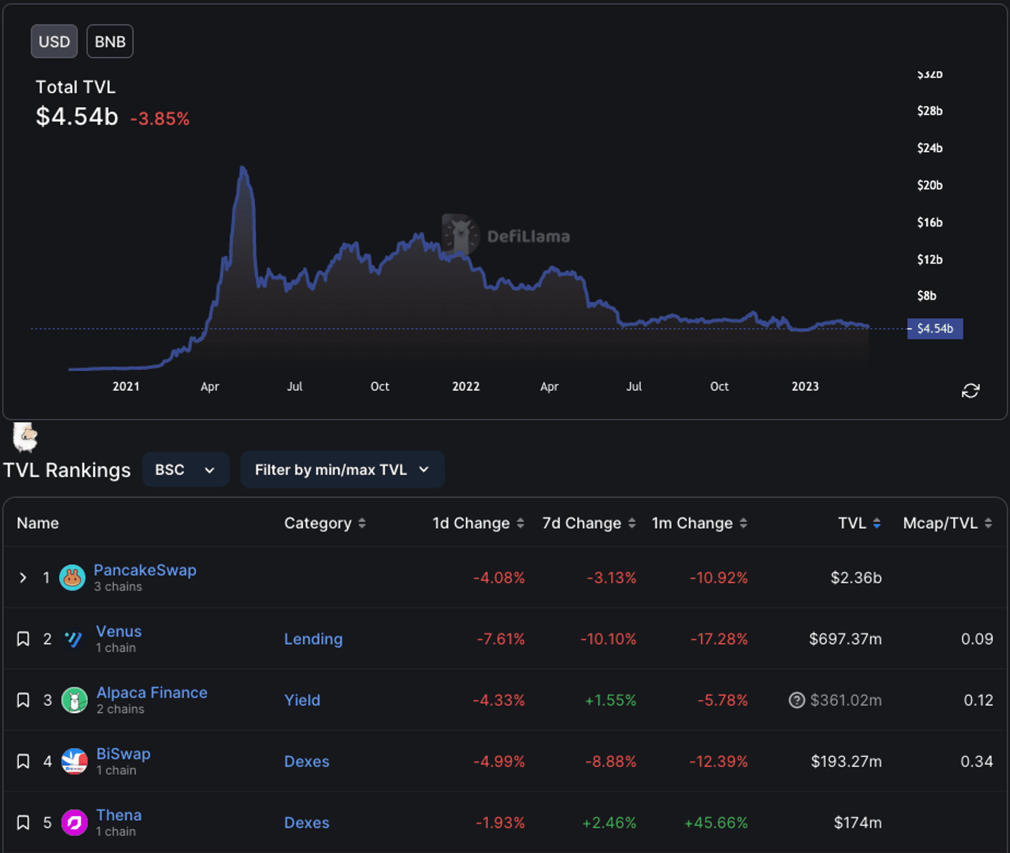Click the llama mascot icon above TVL Rankings
The image size is (1010, 853).
[x=25, y=438]
